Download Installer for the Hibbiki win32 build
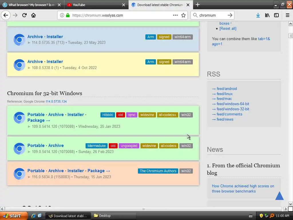This screenshot has height=220, width=293. (76, 115)
